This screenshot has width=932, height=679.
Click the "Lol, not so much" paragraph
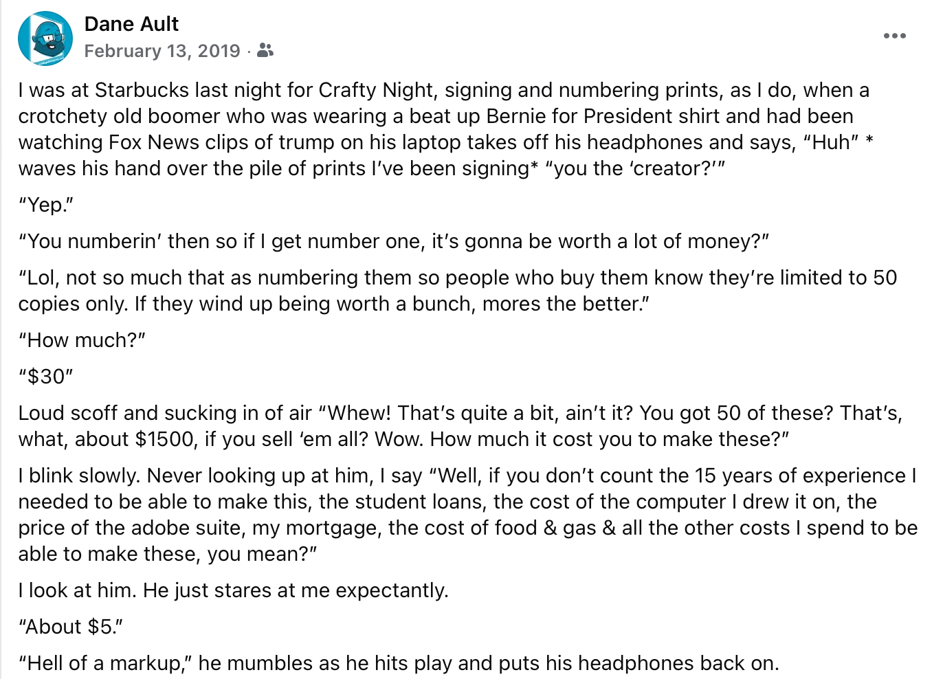tap(457, 278)
